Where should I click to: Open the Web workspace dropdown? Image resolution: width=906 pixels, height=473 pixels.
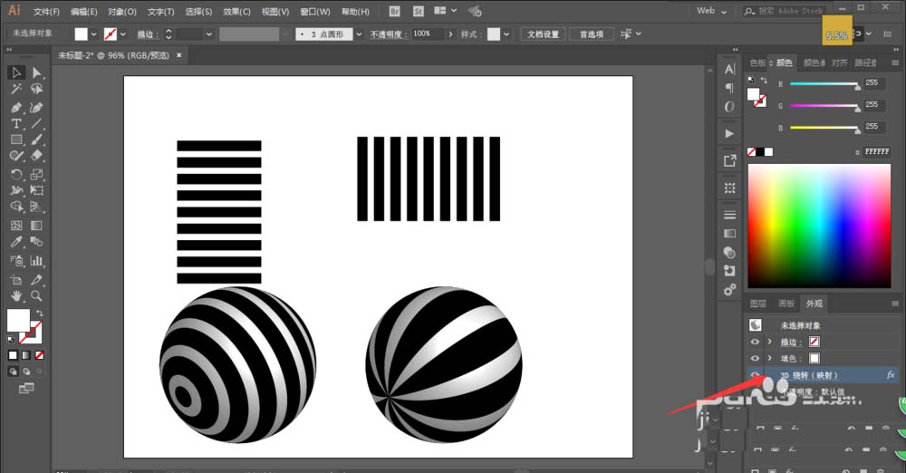711,10
